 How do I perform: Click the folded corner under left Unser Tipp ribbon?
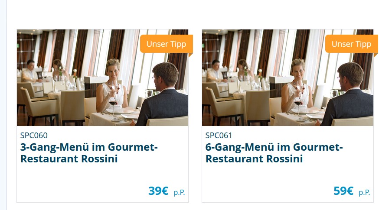tap(191, 55)
